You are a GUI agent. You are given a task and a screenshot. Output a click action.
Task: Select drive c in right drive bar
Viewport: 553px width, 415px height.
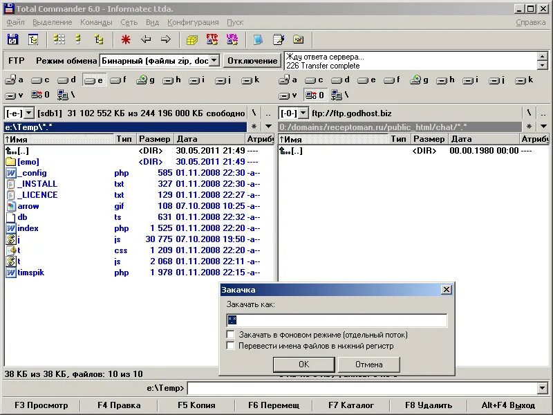pyautogui.click(x=314, y=80)
